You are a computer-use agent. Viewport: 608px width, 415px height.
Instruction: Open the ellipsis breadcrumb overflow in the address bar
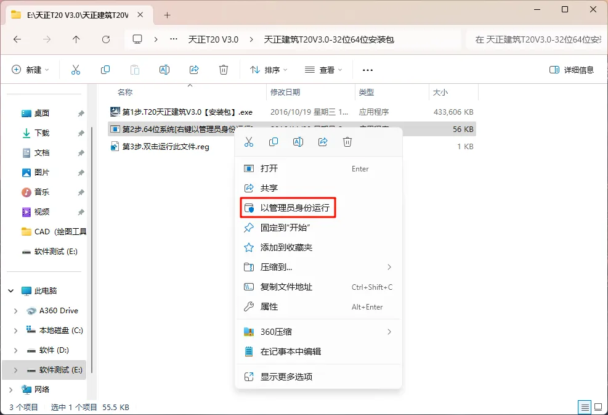[x=174, y=39]
